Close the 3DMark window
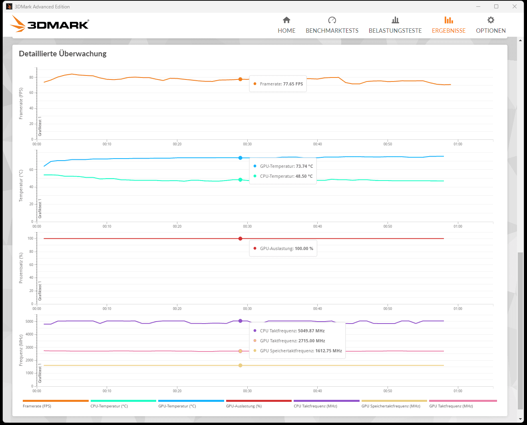527x425 pixels. pos(515,6)
